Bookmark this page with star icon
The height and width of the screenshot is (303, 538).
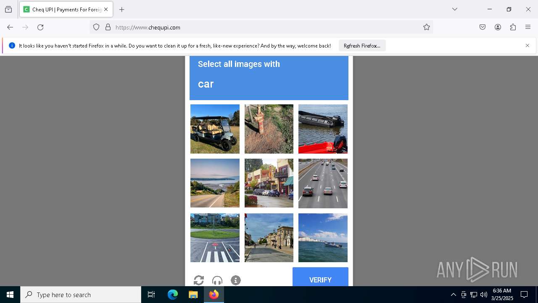click(x=427, y=27)
